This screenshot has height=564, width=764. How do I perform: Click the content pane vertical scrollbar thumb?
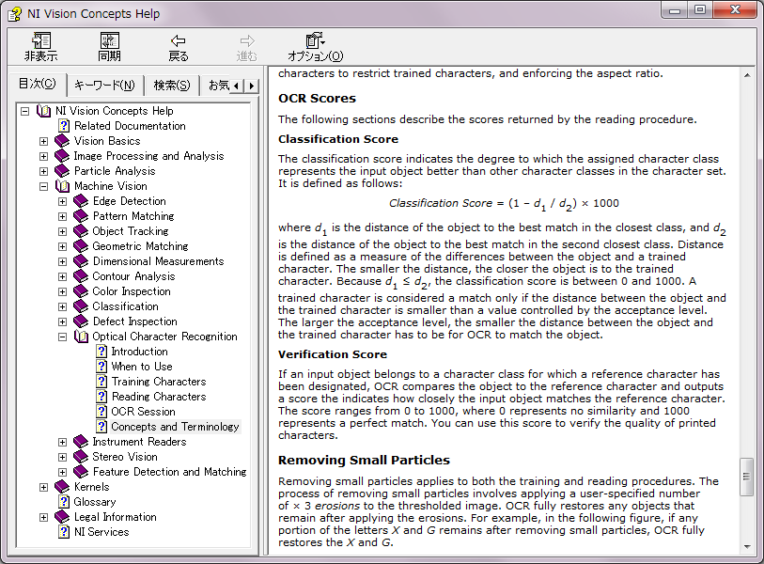pyautogui.click(x=746, y=477)
